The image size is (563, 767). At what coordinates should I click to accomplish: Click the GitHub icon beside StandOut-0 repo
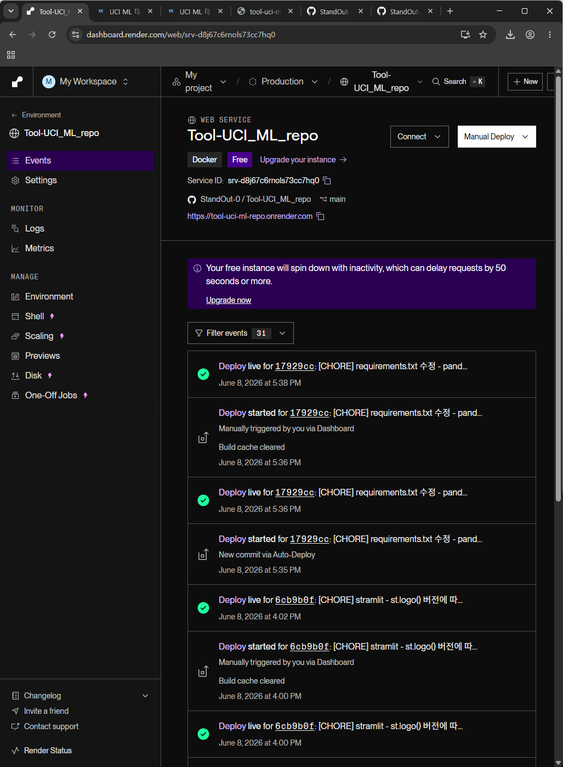192,200
